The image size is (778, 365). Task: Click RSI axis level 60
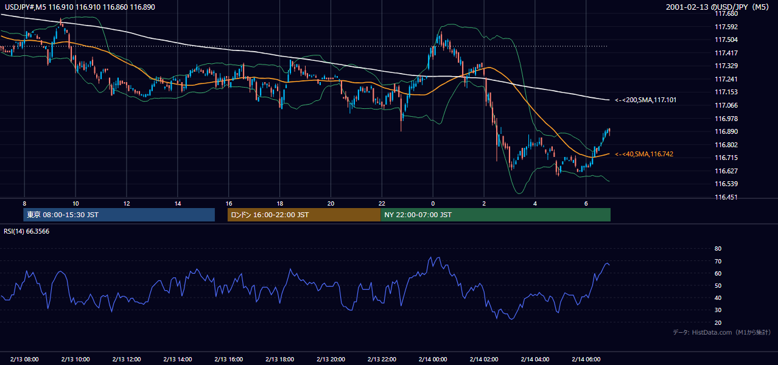point(718,273)
